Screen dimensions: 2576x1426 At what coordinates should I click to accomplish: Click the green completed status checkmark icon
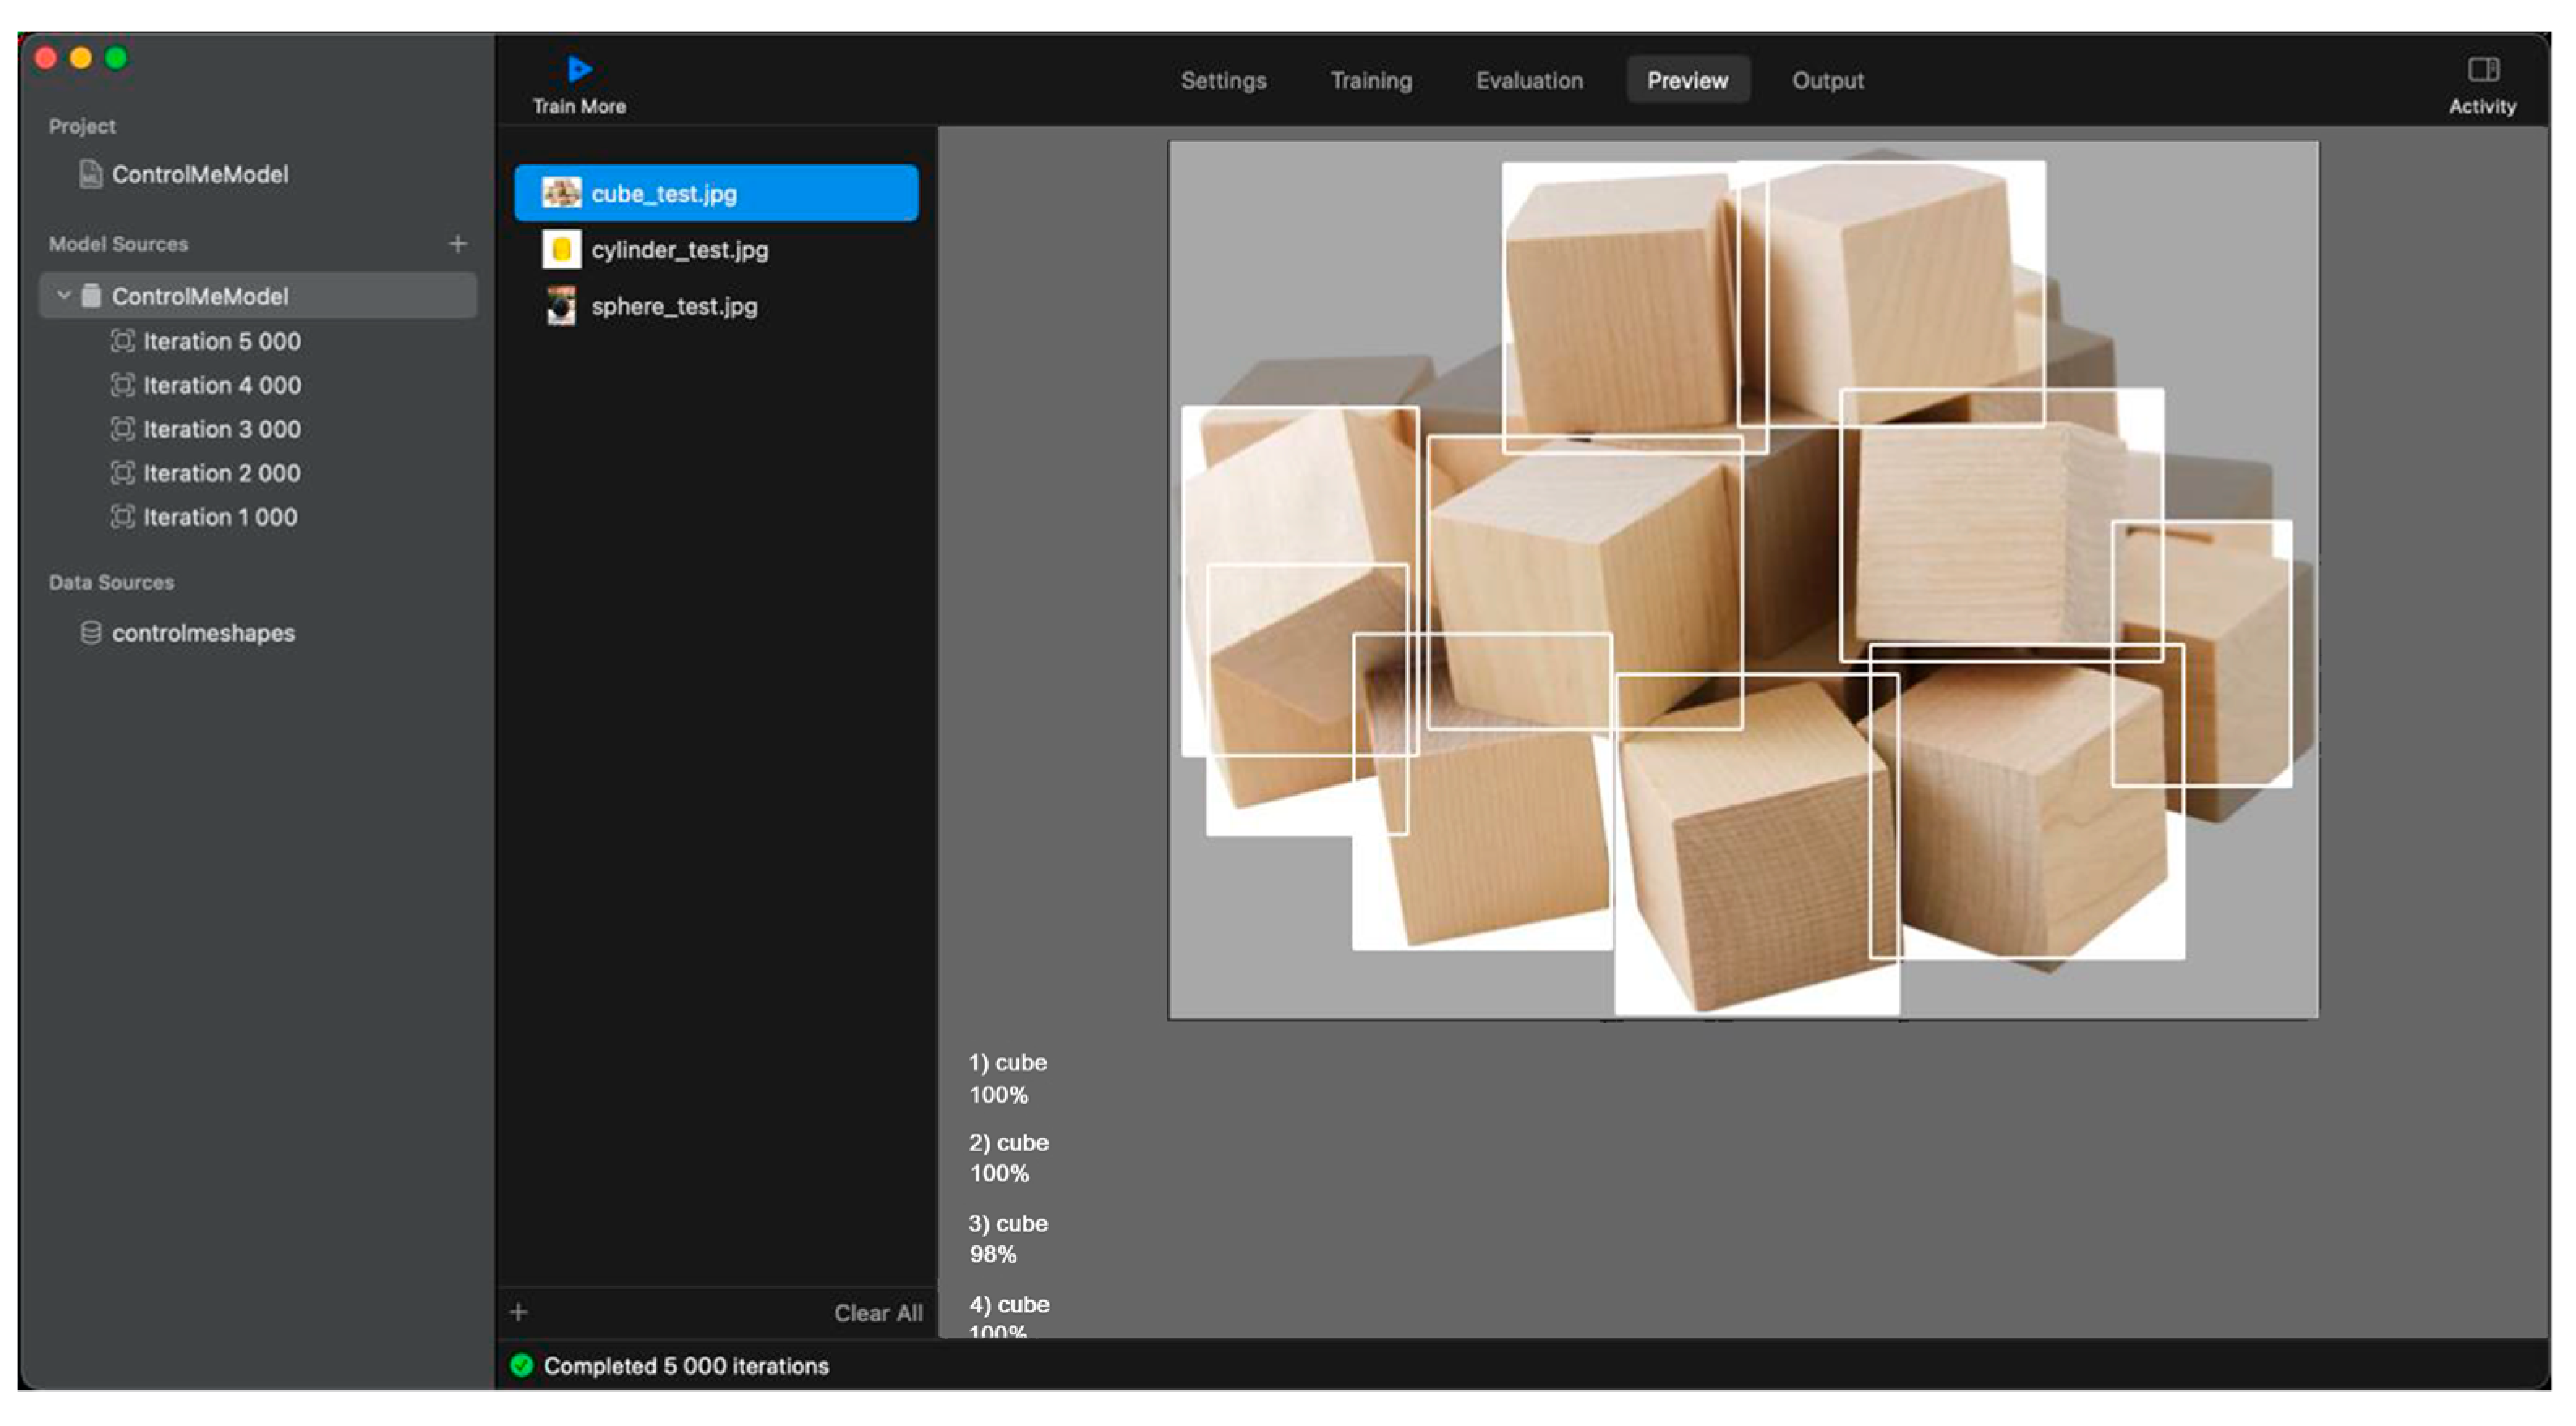click(521, 1365)
